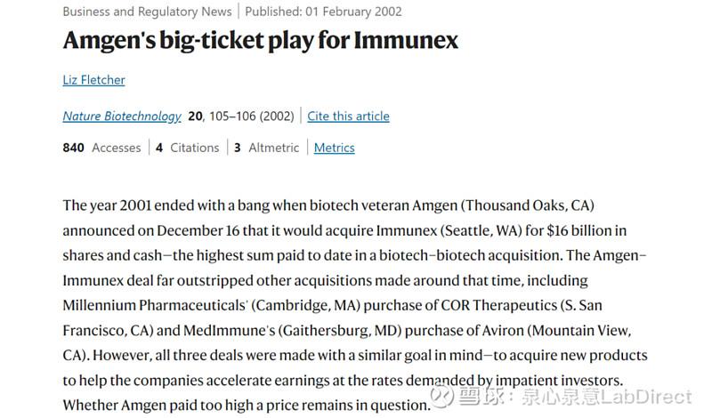Click the article title about Amgen and Immunex
The image size is (712, 418).
click(x=260, y=41)
